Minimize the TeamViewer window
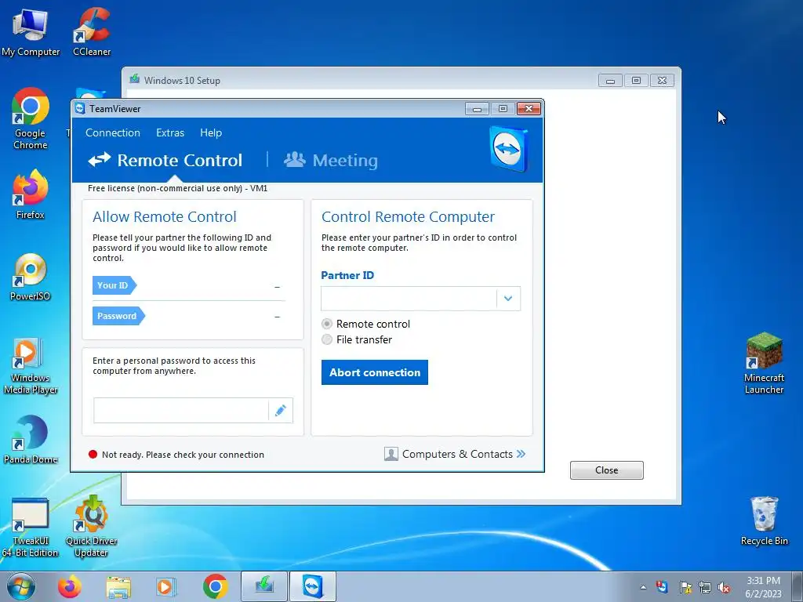The image size is (803, 602). pyautogui.click(x=477, y=108)
